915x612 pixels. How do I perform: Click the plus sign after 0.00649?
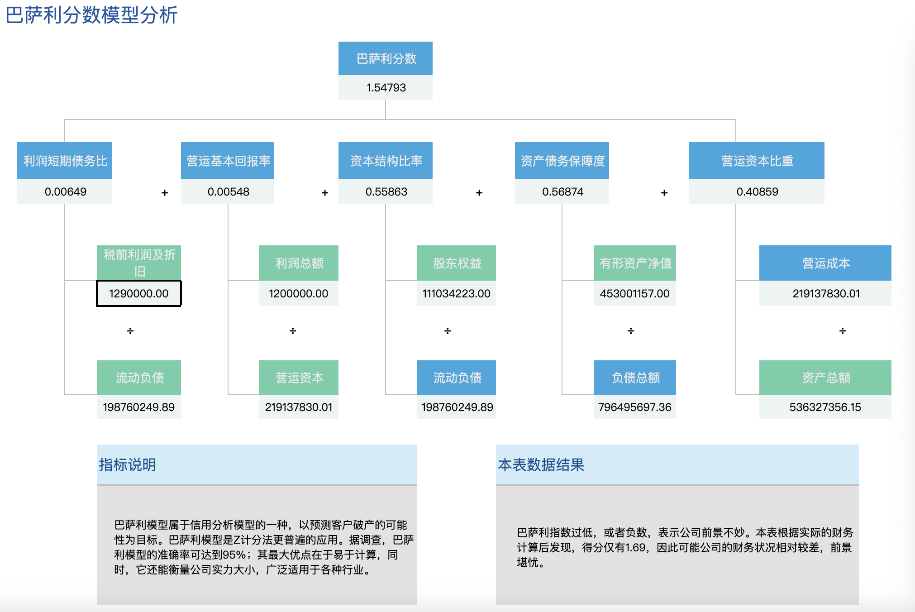[x=165, y=193]
